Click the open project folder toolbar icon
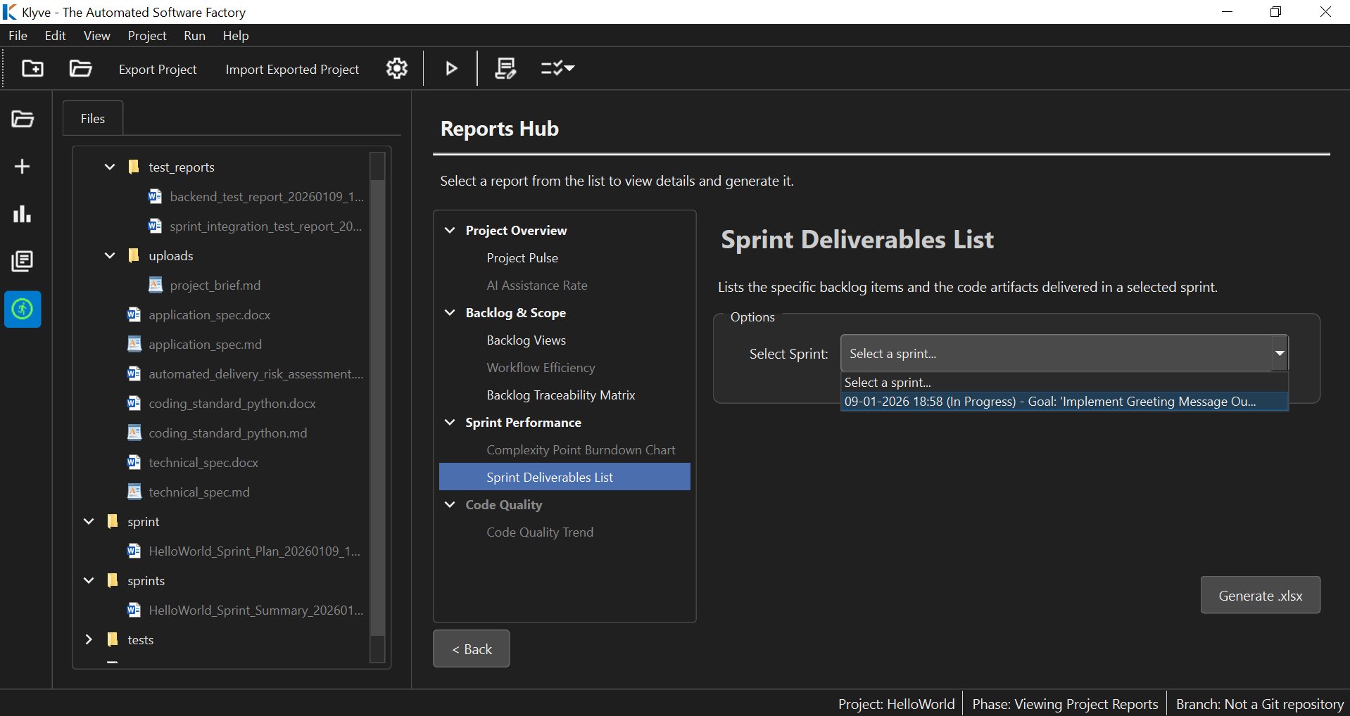 pos(81,68)
